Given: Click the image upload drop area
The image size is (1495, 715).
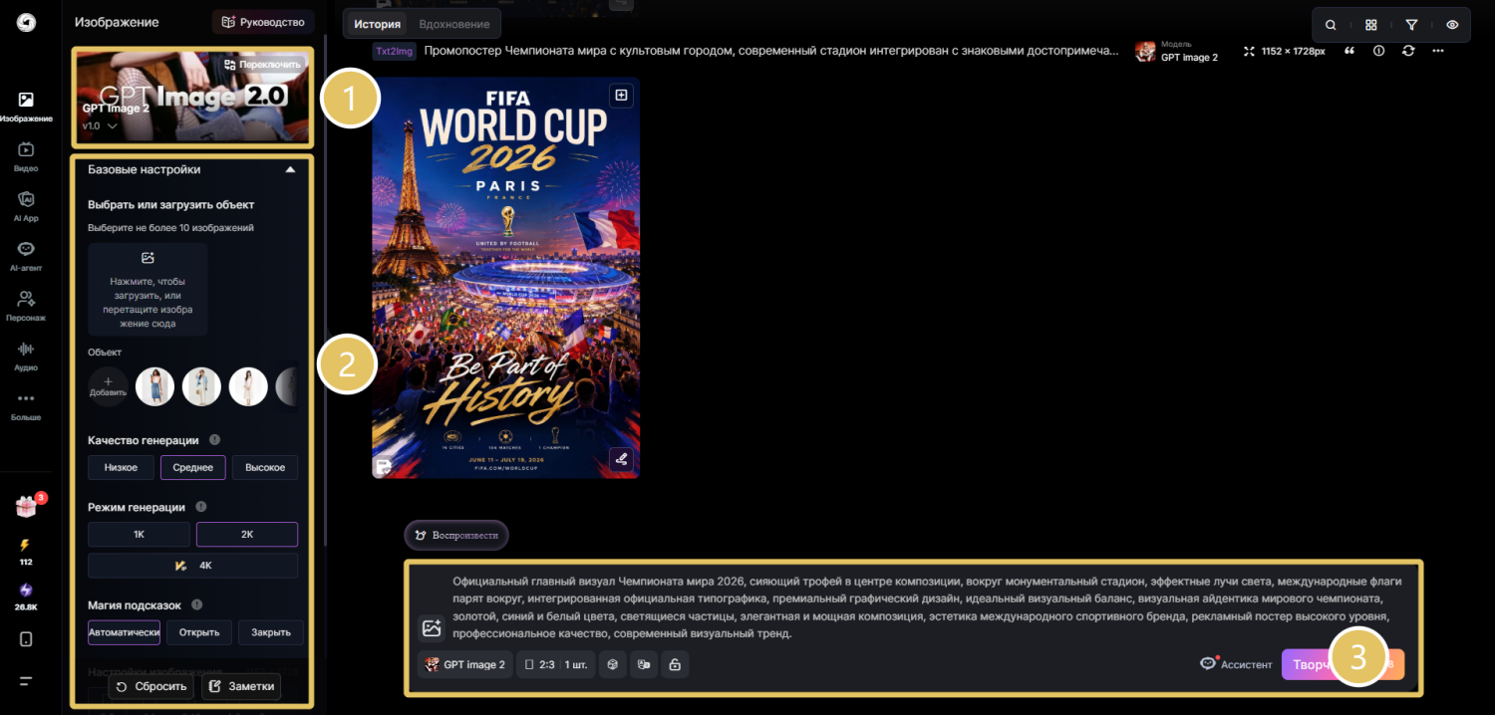Looking at the screenshot, I should point(148,289).
